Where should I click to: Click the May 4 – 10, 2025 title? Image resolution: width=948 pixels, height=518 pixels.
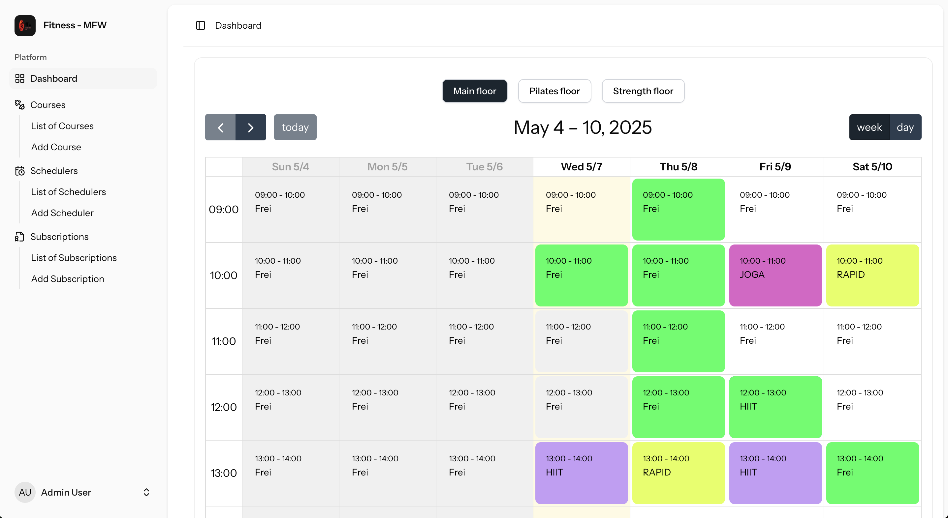(x=583, y=127)
